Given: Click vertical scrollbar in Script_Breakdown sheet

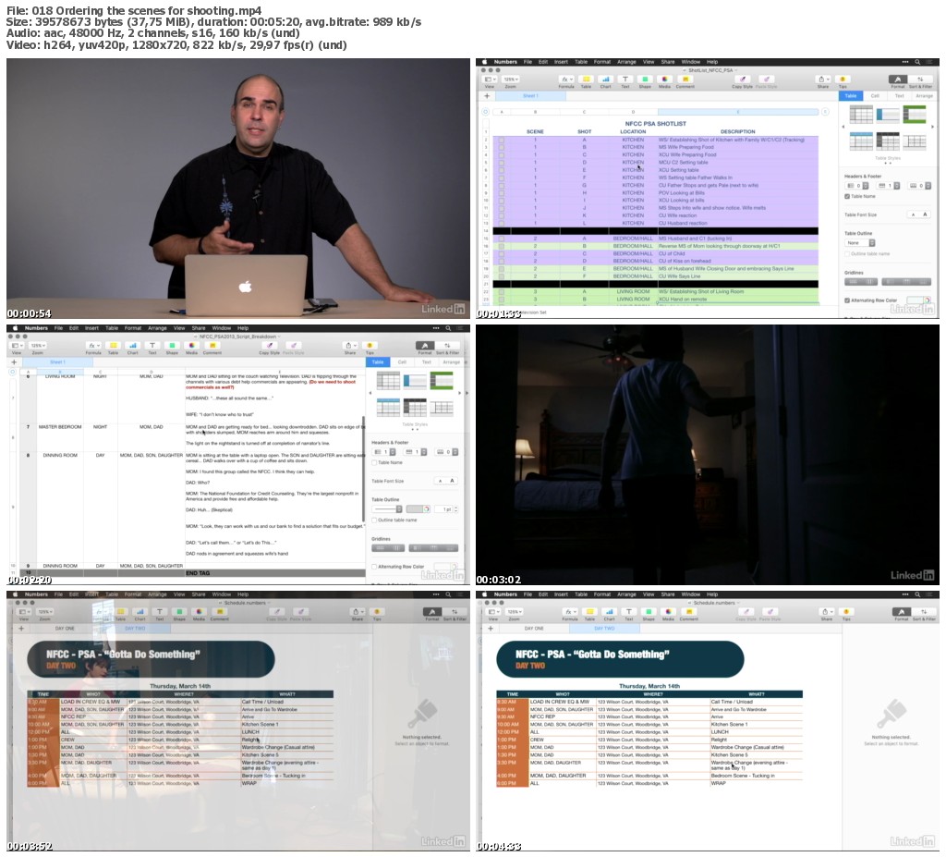Looking at the screenshot, I should (x=363, y=468).
